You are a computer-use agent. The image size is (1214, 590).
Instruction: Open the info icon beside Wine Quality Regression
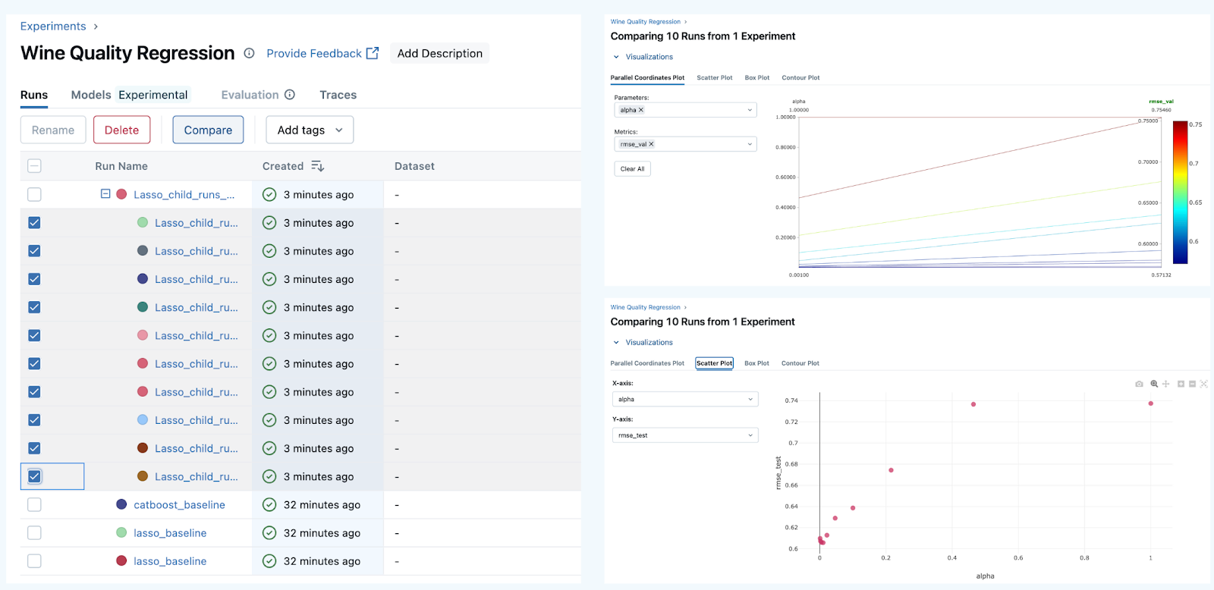point(249,53)
